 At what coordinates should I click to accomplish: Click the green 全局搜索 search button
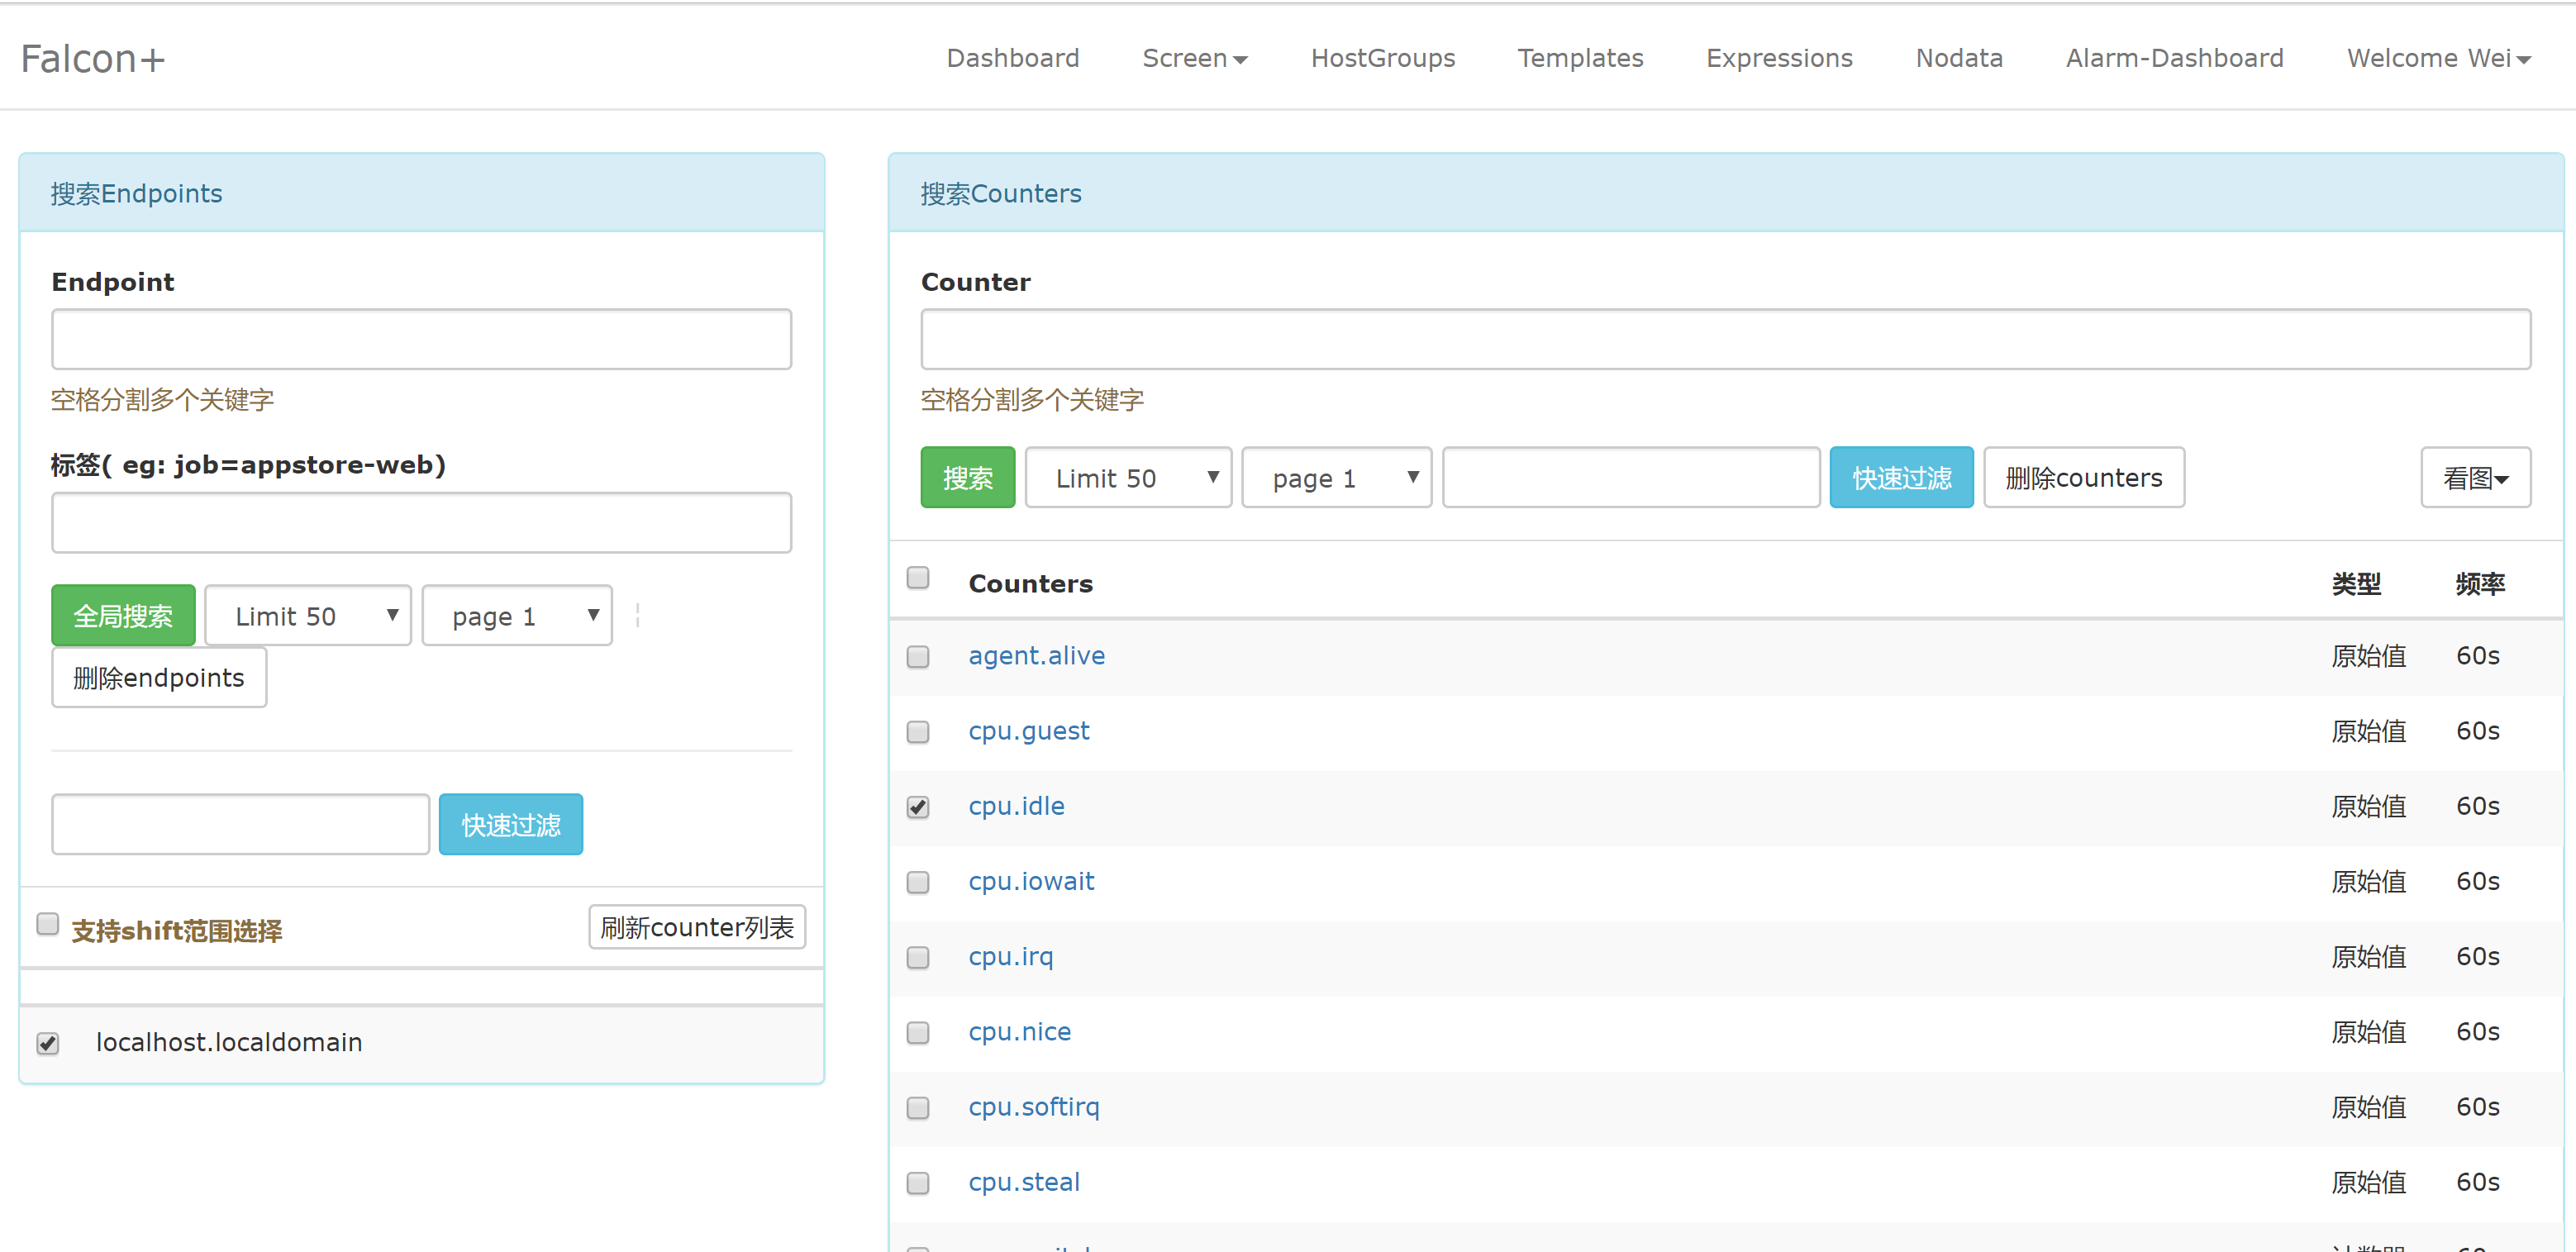click(x=123, y=615)
